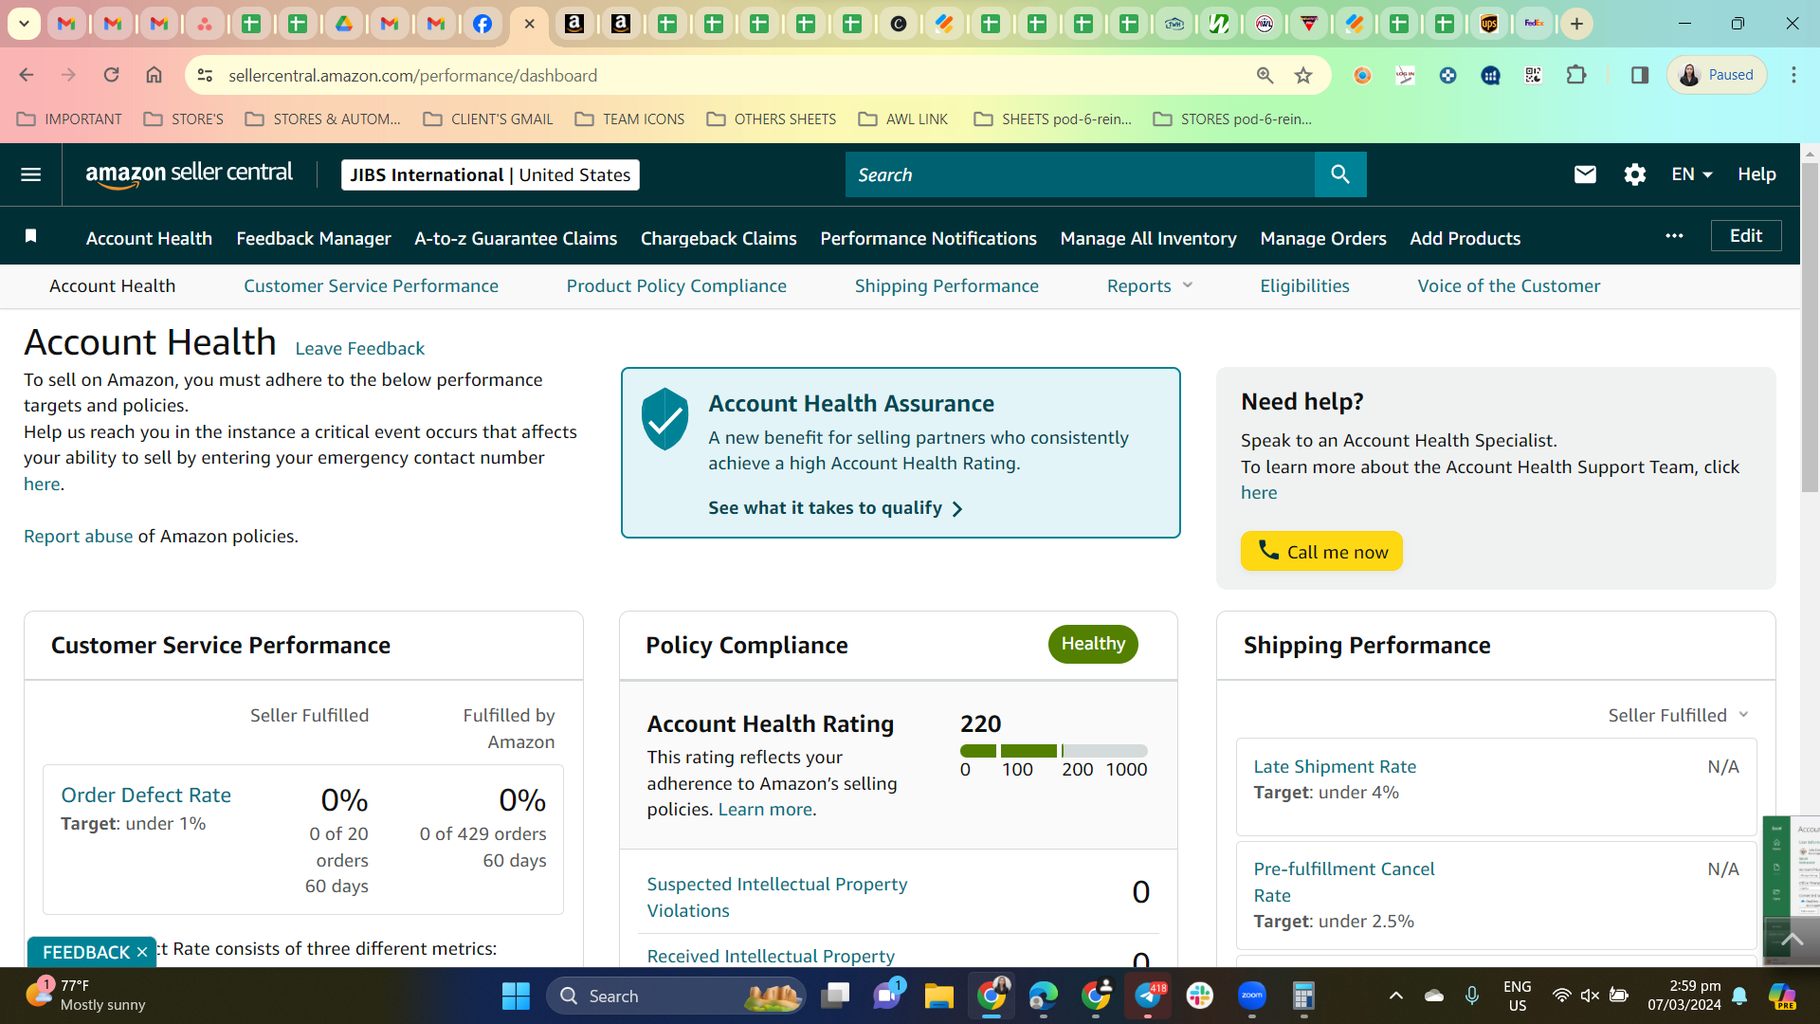
Task: Open the Calculator from the taskbar
Action: pyautogui.click(x=1303, y=996)
